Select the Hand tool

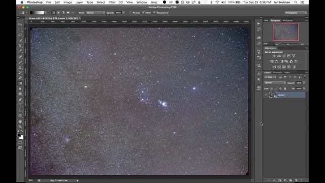20,121
